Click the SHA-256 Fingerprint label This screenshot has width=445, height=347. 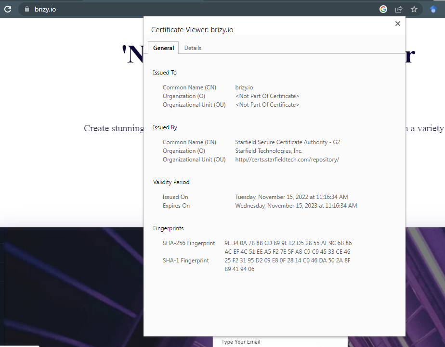189,243
